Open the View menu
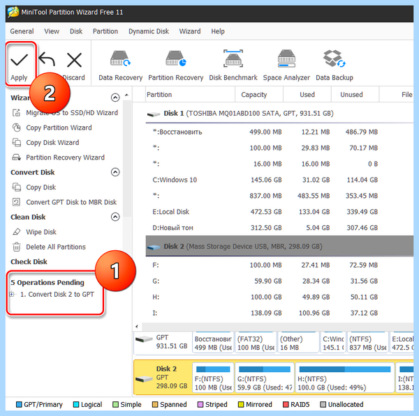 coord(52,31)
